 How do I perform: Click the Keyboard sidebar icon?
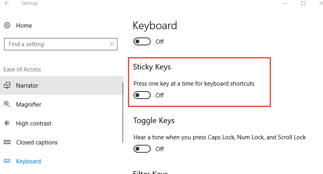(x=7, y=161)
